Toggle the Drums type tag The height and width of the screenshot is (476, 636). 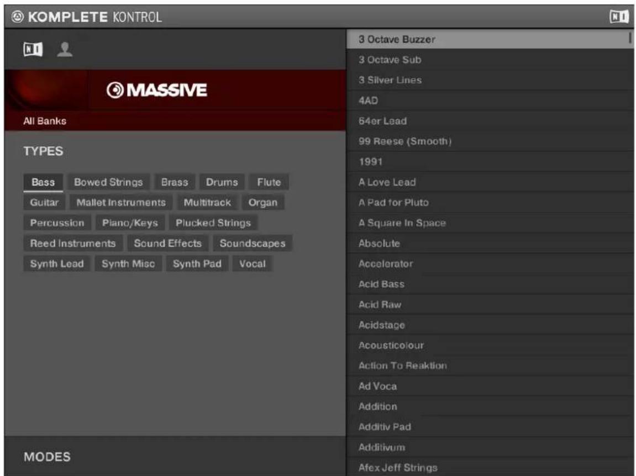(222, 182)
